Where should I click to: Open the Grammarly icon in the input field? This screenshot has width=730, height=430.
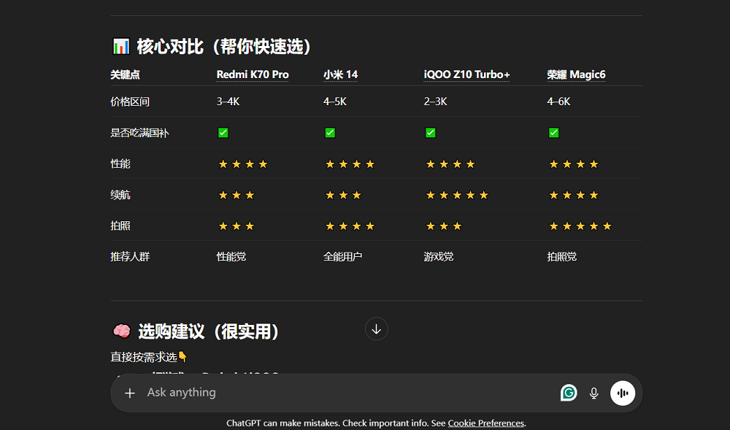(x=569, y=393)
